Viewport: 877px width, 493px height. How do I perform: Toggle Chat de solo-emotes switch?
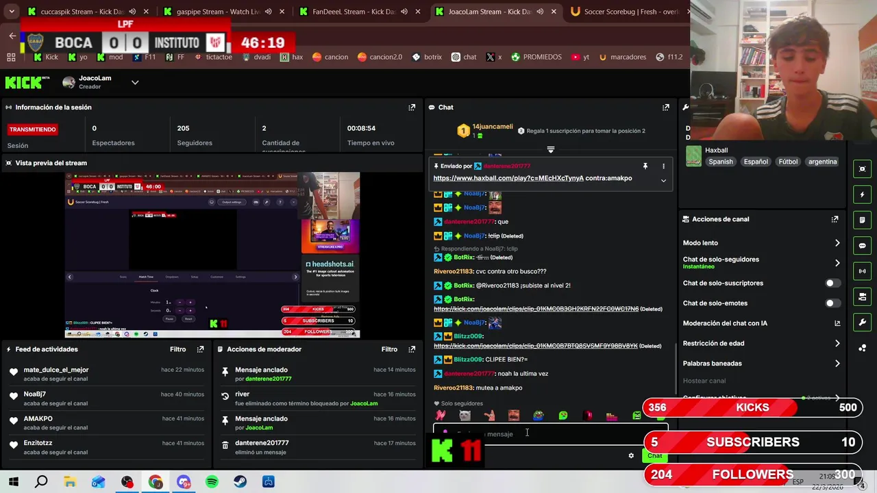832,303
